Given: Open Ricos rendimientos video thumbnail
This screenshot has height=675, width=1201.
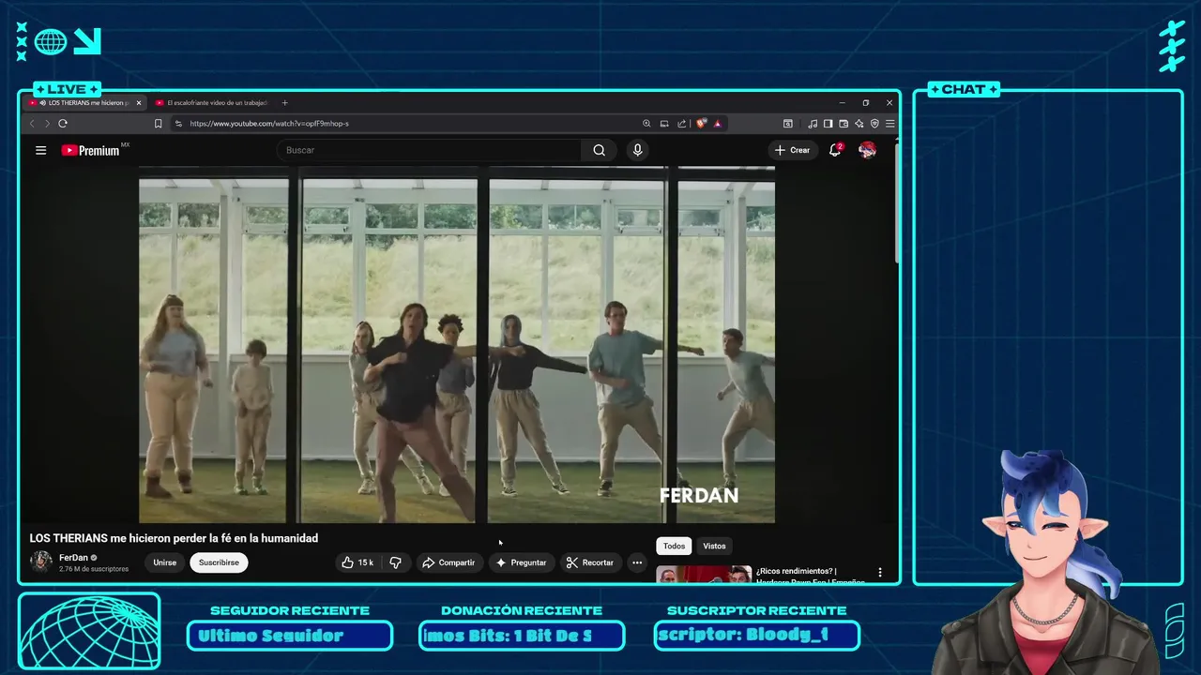Looking at the screenshot, I should [704, 575].
